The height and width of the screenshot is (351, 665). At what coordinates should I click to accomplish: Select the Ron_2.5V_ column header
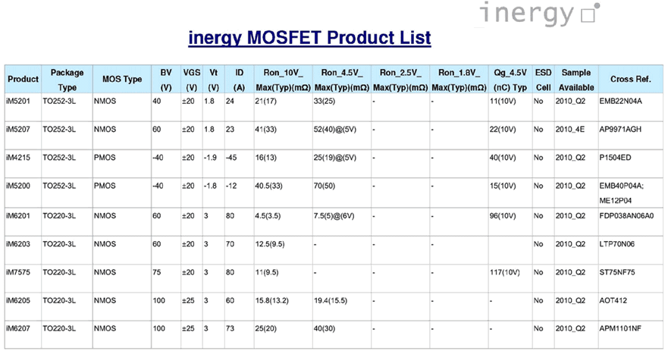400,80
